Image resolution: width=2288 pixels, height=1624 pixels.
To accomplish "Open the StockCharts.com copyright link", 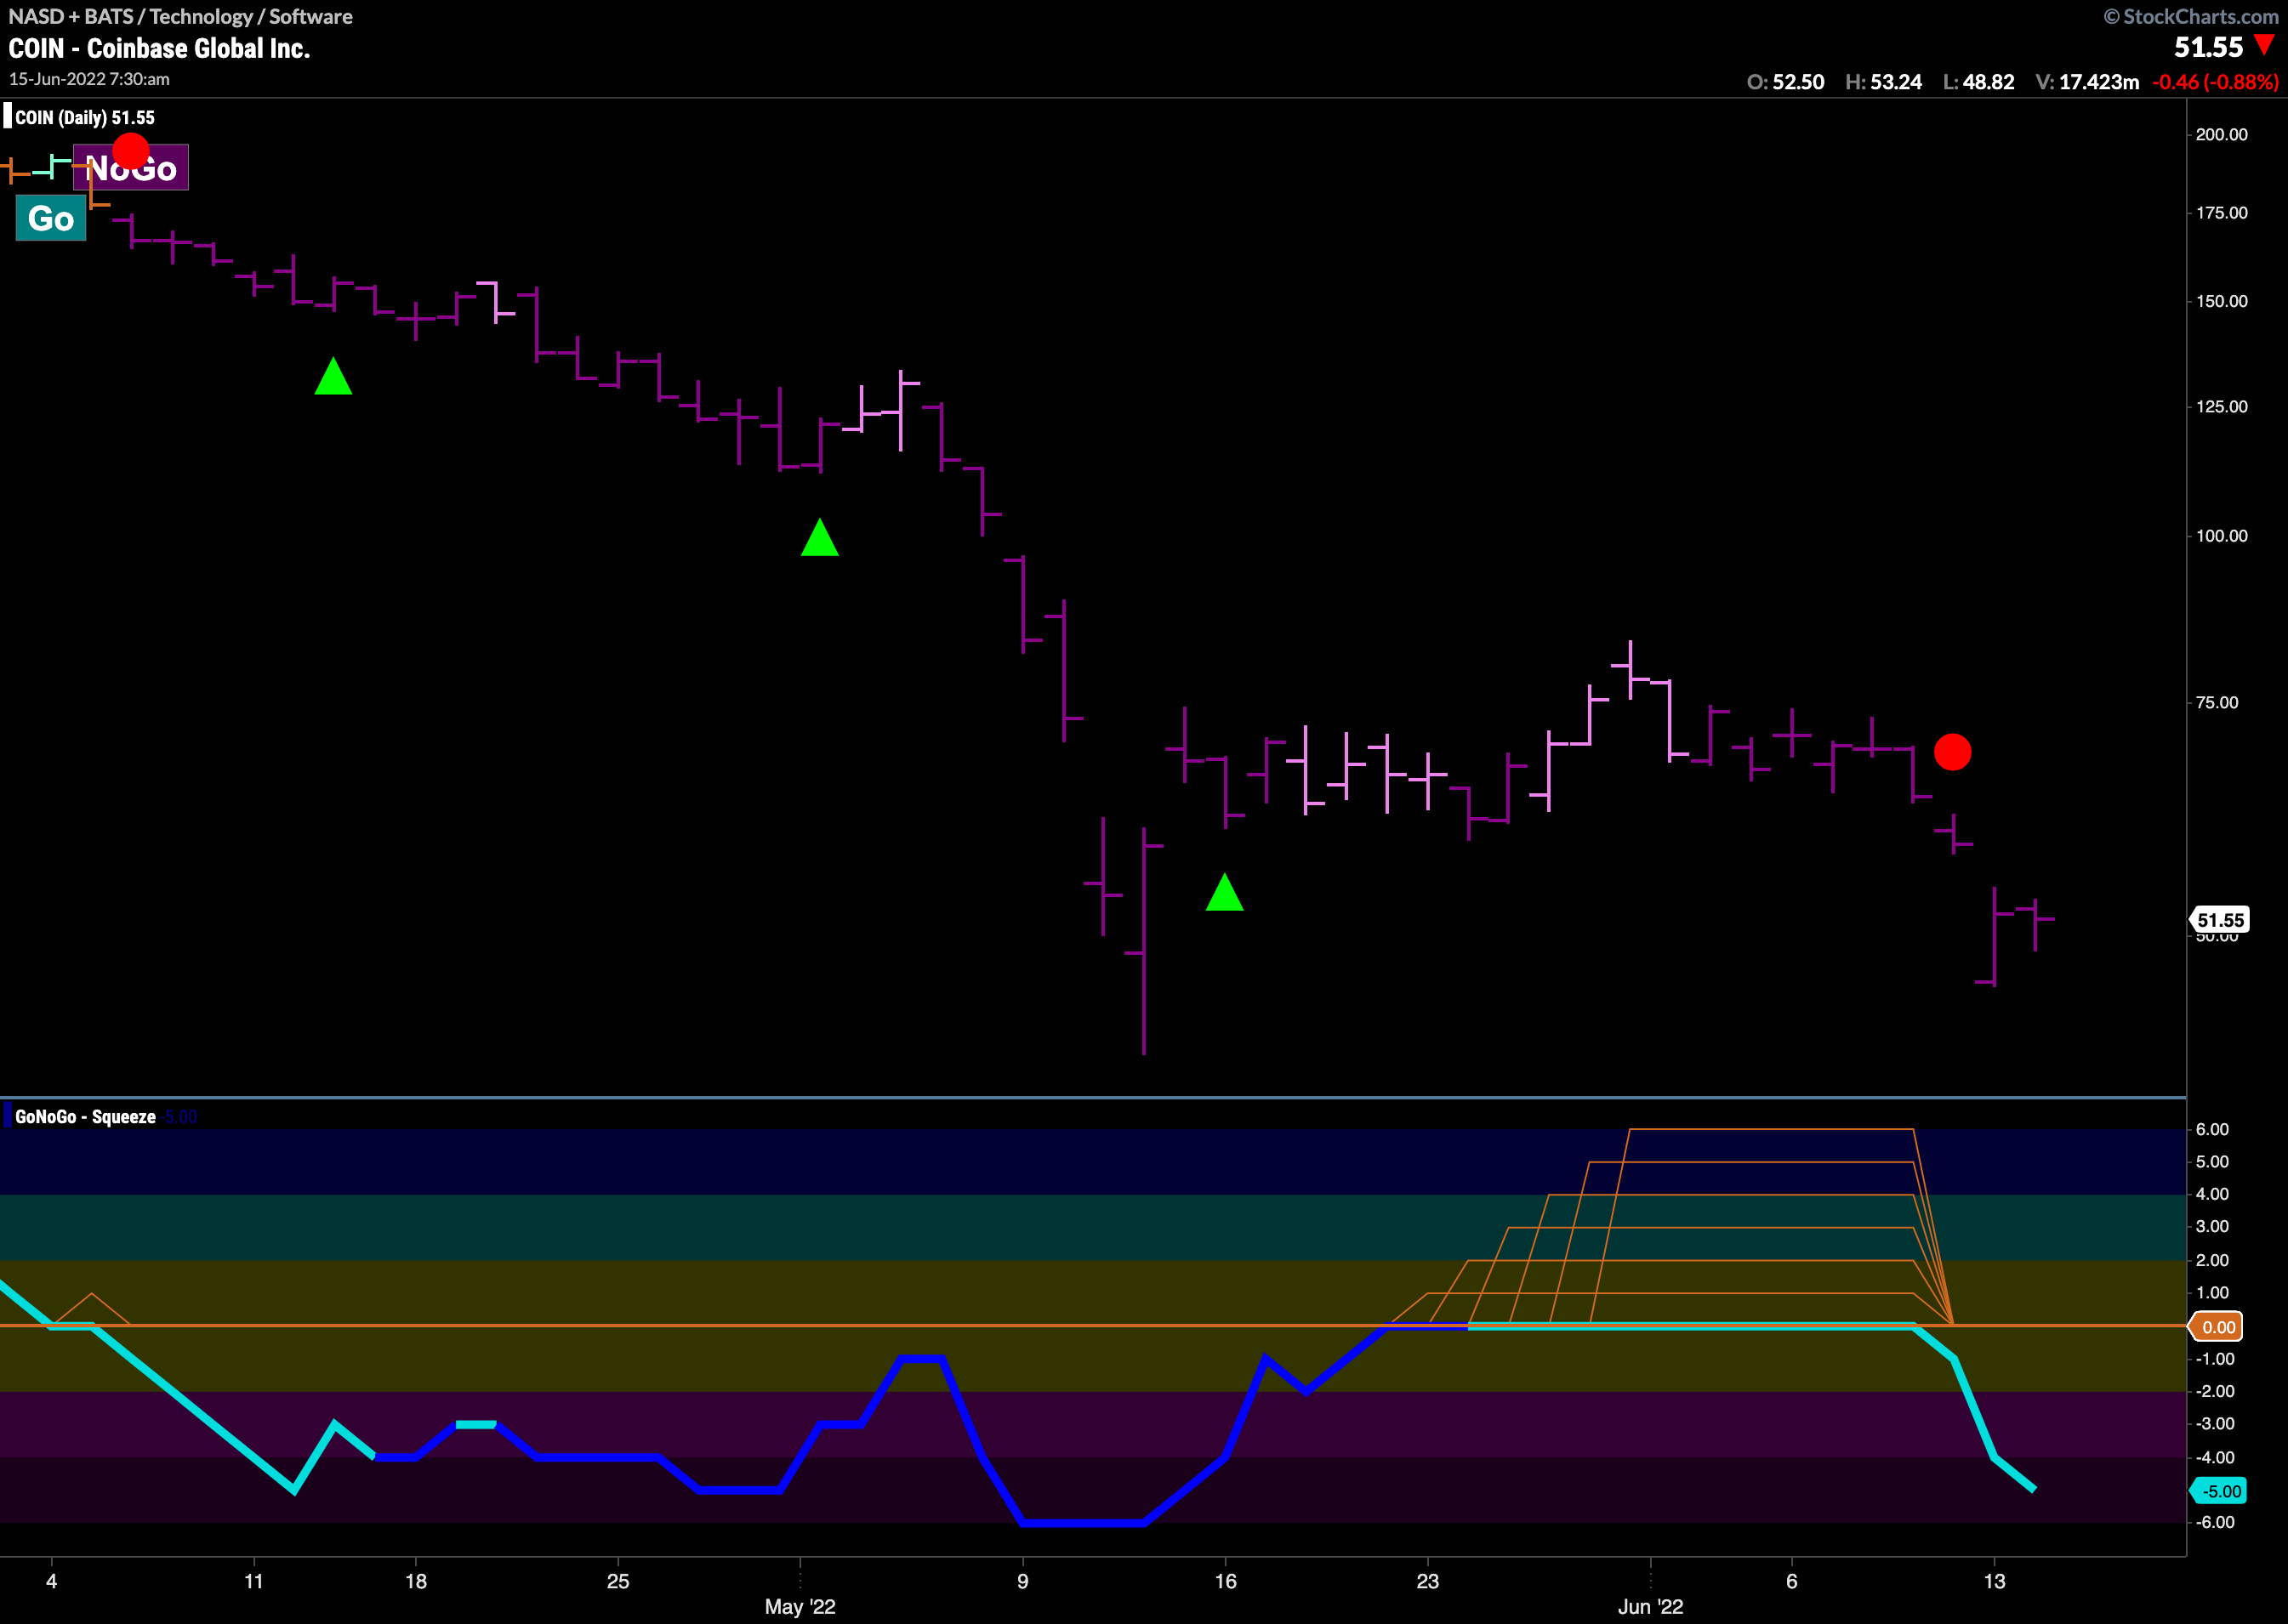I will (x=2190, y=16).
